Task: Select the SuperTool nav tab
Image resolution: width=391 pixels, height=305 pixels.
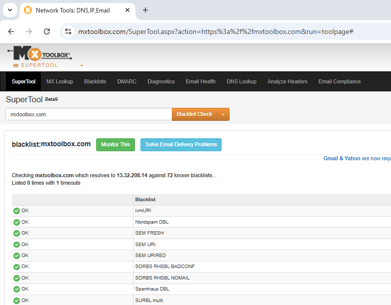Action: [23, 81]
